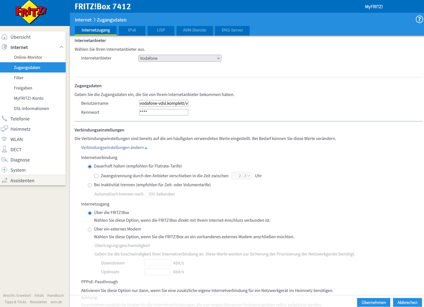Image resolution: width=424 pixels, height=307 pixels.
Task: Open the Tipps & Tricks link
Action: (15, 302)
